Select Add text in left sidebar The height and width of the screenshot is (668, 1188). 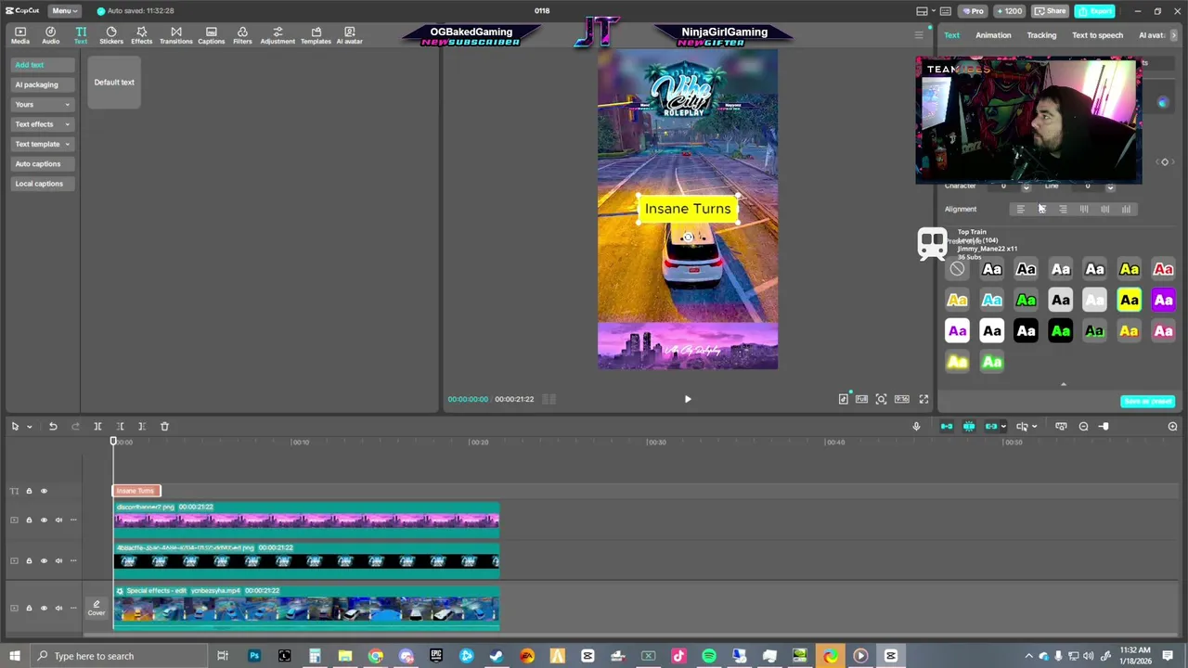tap(42, 65)
